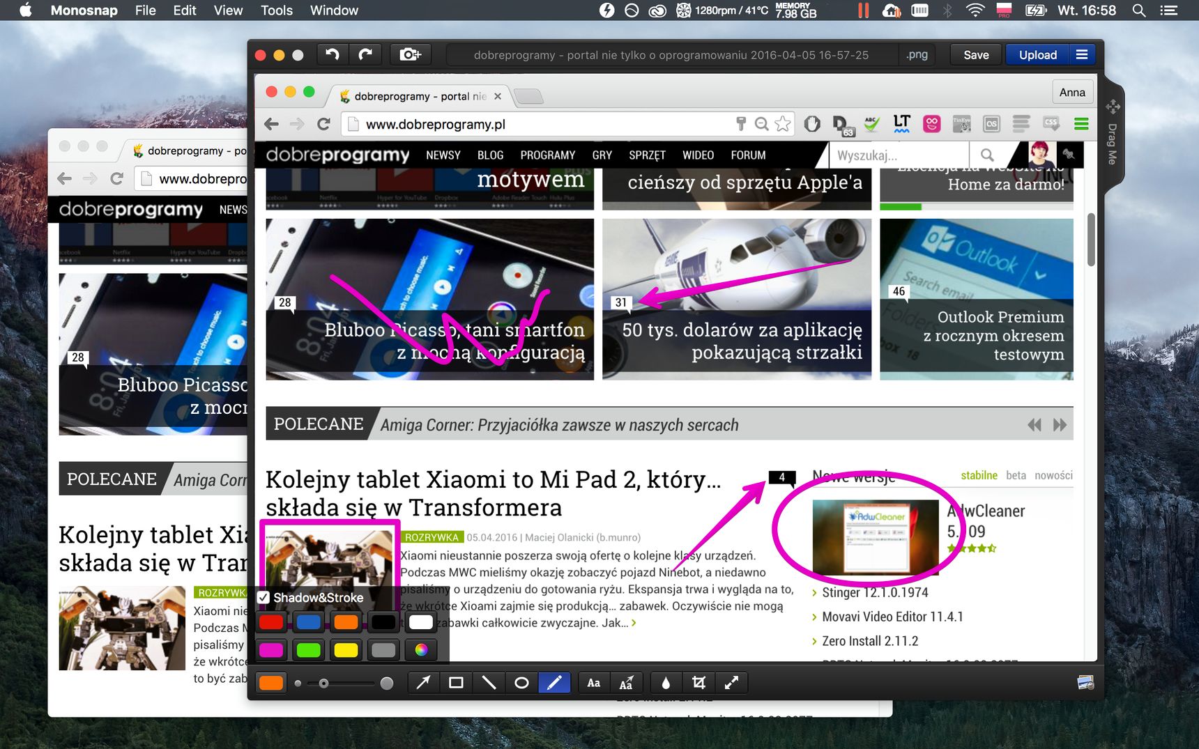Undo the last annotation in Monosnap
The height and width of the screenshot is (749, 1199).
[x=333, y=54]
